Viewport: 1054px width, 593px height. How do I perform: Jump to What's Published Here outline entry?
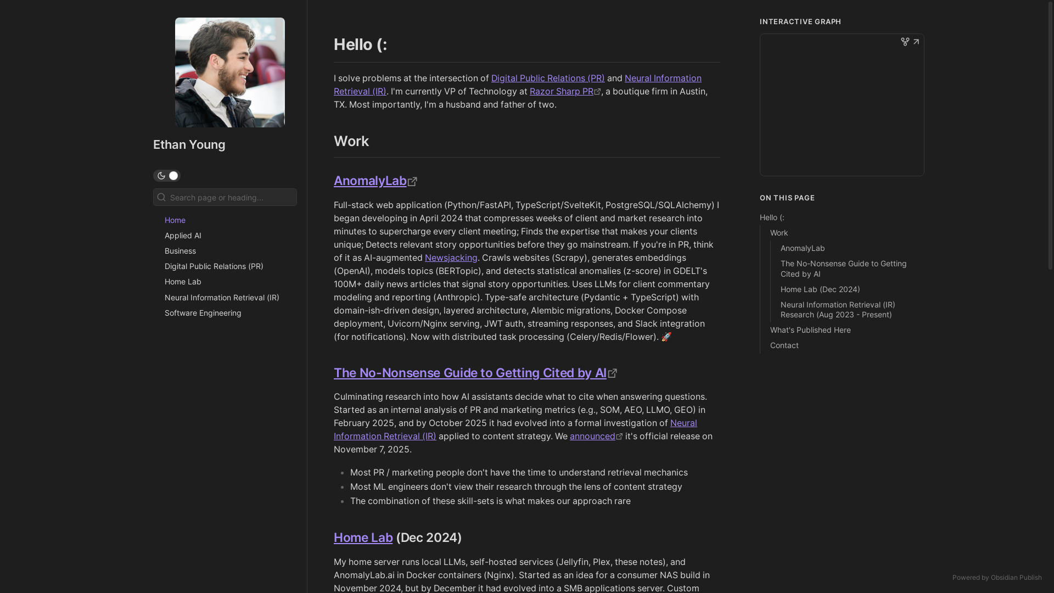[810, 330]
